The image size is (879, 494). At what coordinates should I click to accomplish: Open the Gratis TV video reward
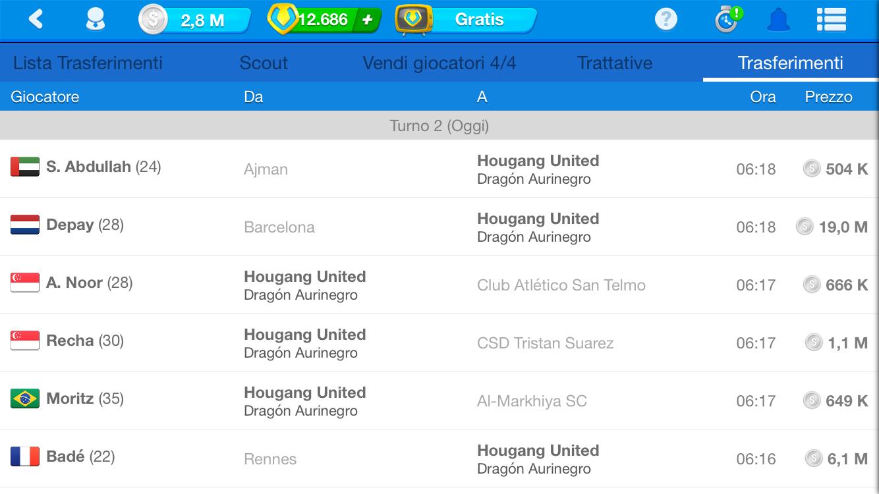(466, 20)
